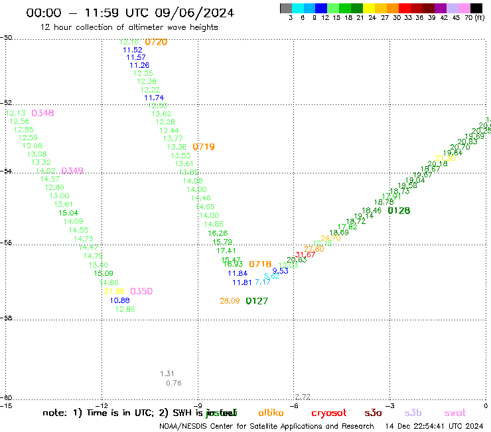Click the blue wave height 11.84
This screenshot has height=432, width=491.
[x=238, y=273]
